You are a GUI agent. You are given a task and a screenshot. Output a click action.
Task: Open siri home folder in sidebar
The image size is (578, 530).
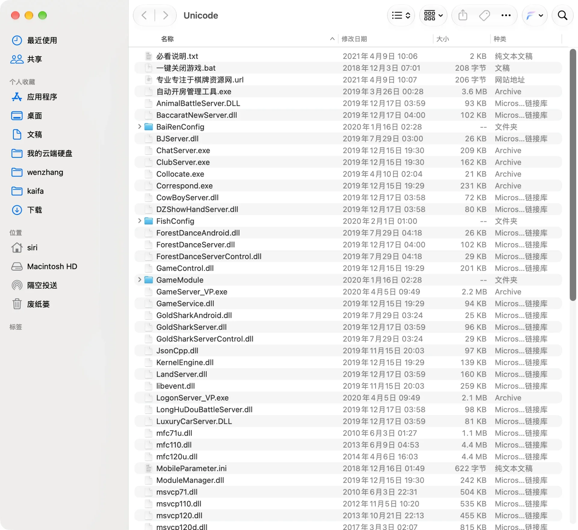[32, 248]
